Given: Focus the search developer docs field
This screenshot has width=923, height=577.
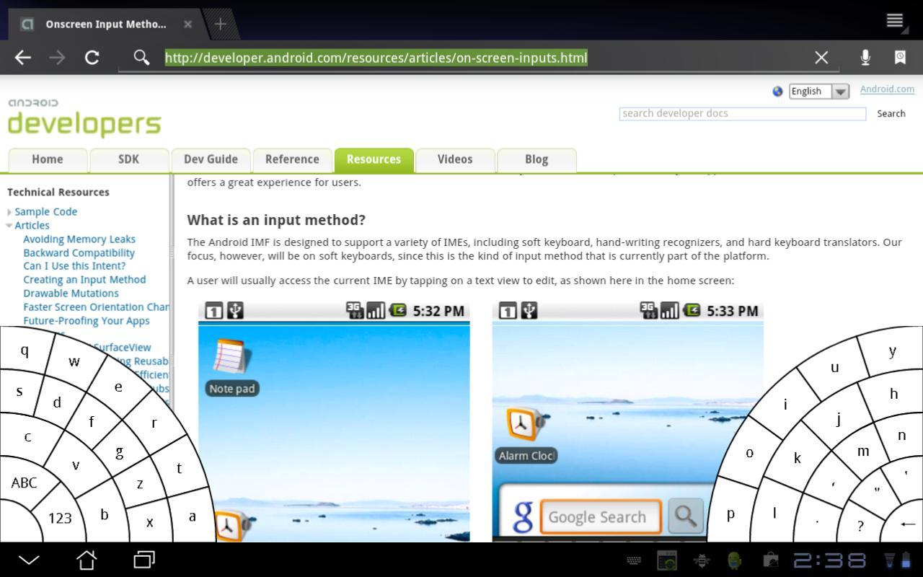Looking at the screenshot, I should tap(742, 114).
